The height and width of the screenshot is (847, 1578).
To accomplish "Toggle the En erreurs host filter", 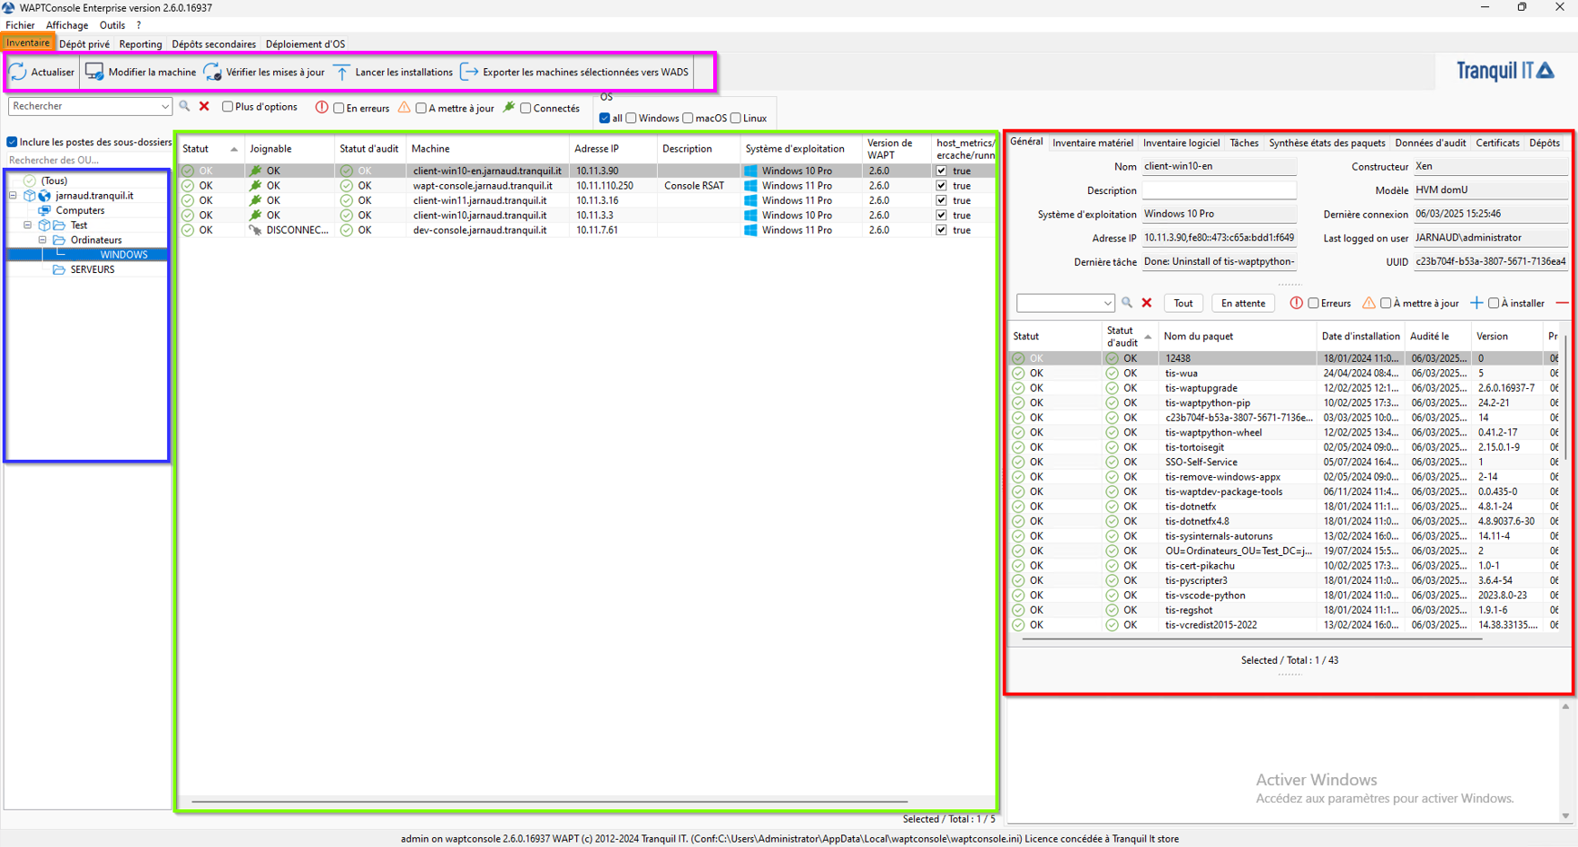I will point(338,108).
